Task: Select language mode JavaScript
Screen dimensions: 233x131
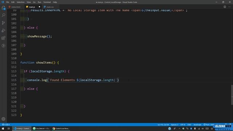Action: click(x=197, y=124)
